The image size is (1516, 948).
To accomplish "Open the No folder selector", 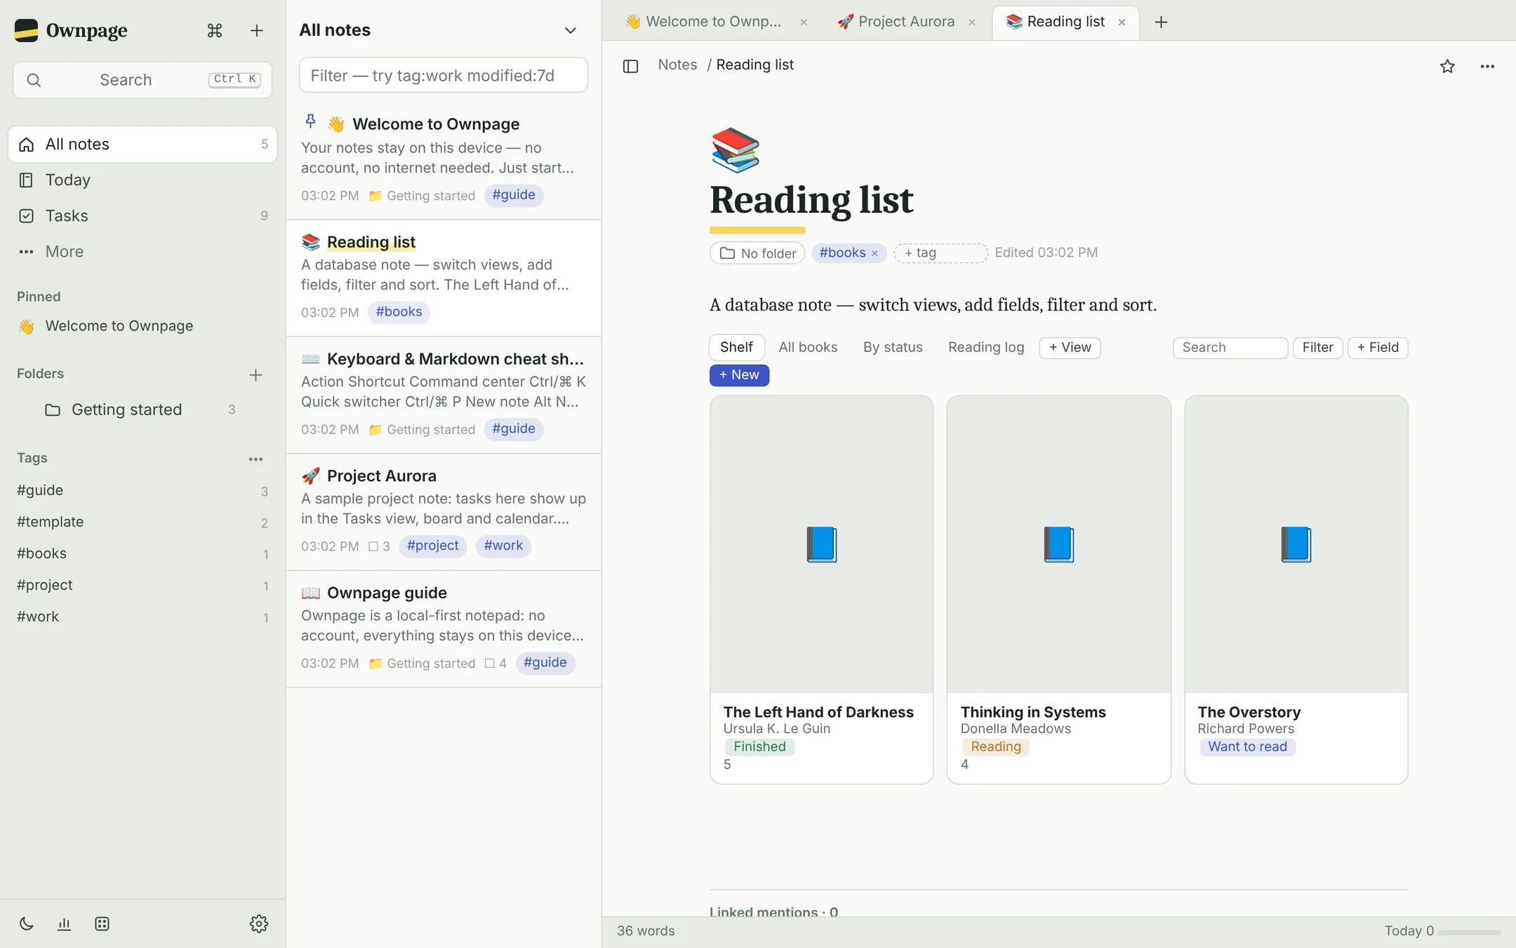I will [x=757, y=253].
